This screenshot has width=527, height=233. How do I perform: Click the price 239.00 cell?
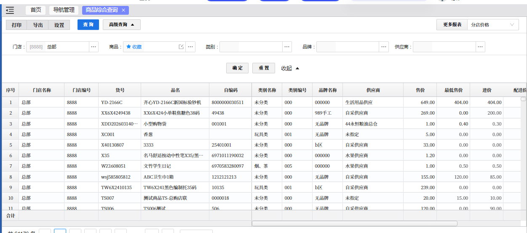[420, 187]
